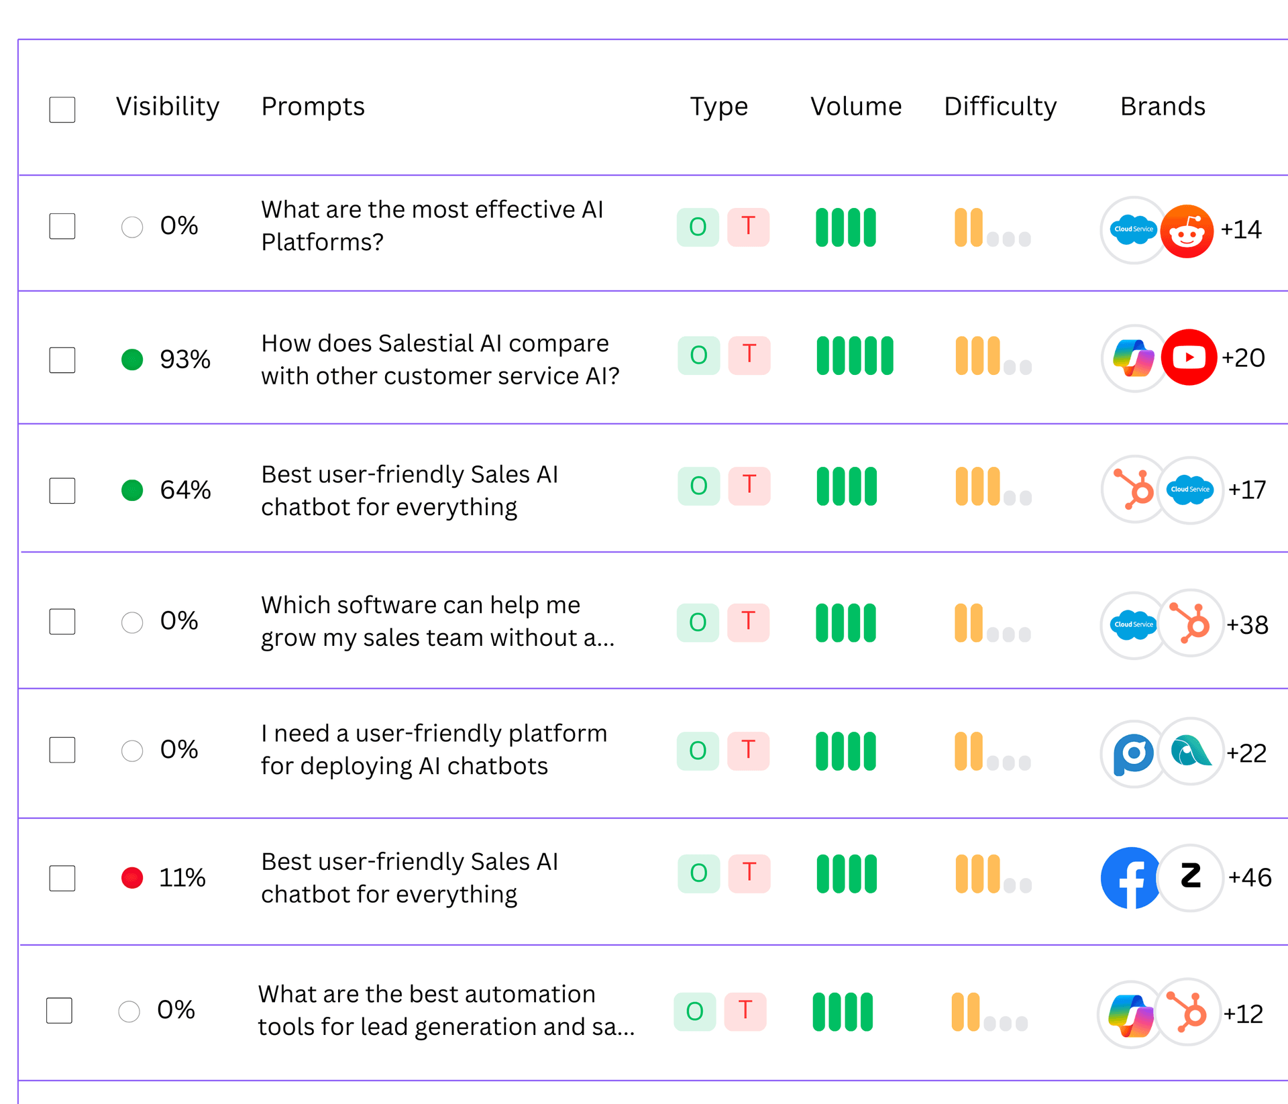This screenshot has height=1104, width=1288.
Task: Click the green O type badge on the first prompt
Action: (698, 227)
